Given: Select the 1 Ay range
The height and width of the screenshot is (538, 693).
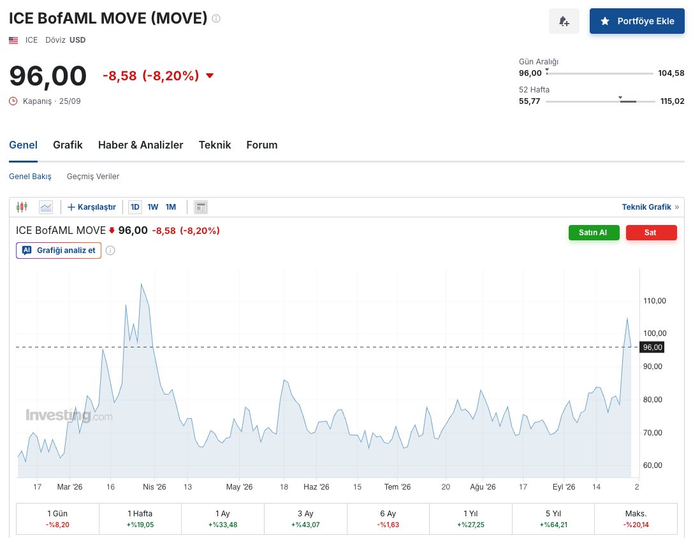Looking at the screenshot, I should click(x=222, y=519).
